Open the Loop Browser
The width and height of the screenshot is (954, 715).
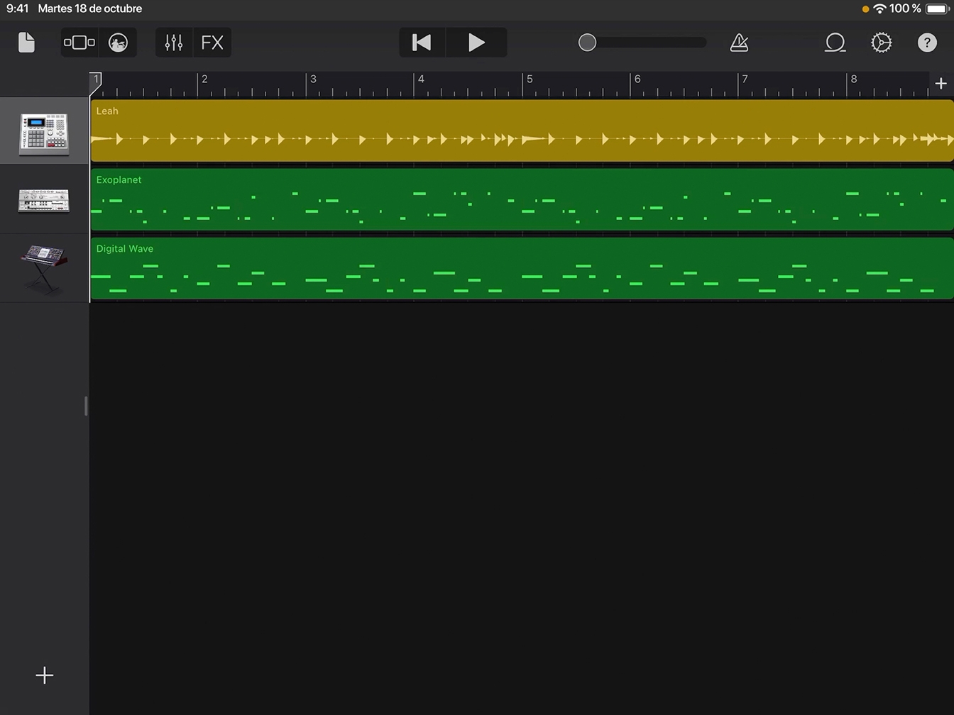[835, 43]
